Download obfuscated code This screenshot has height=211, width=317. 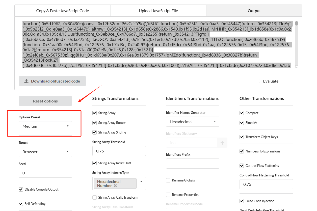[x=52, y=81]
